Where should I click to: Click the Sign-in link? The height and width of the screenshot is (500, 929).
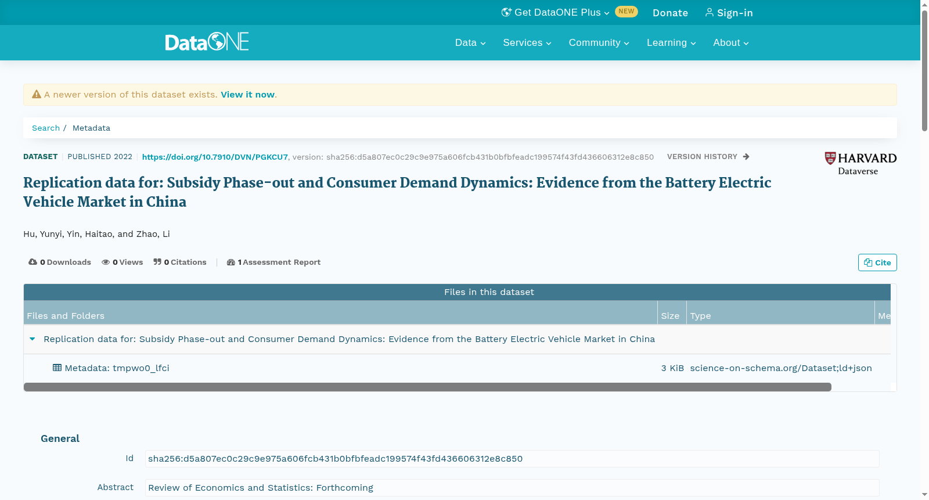729,13
